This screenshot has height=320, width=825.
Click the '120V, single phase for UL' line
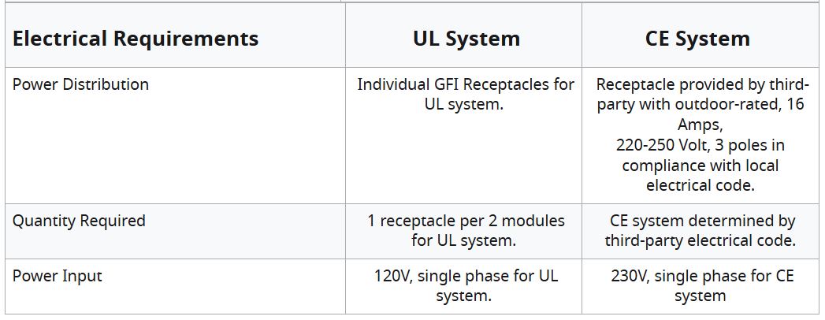[x=466, y=277]
